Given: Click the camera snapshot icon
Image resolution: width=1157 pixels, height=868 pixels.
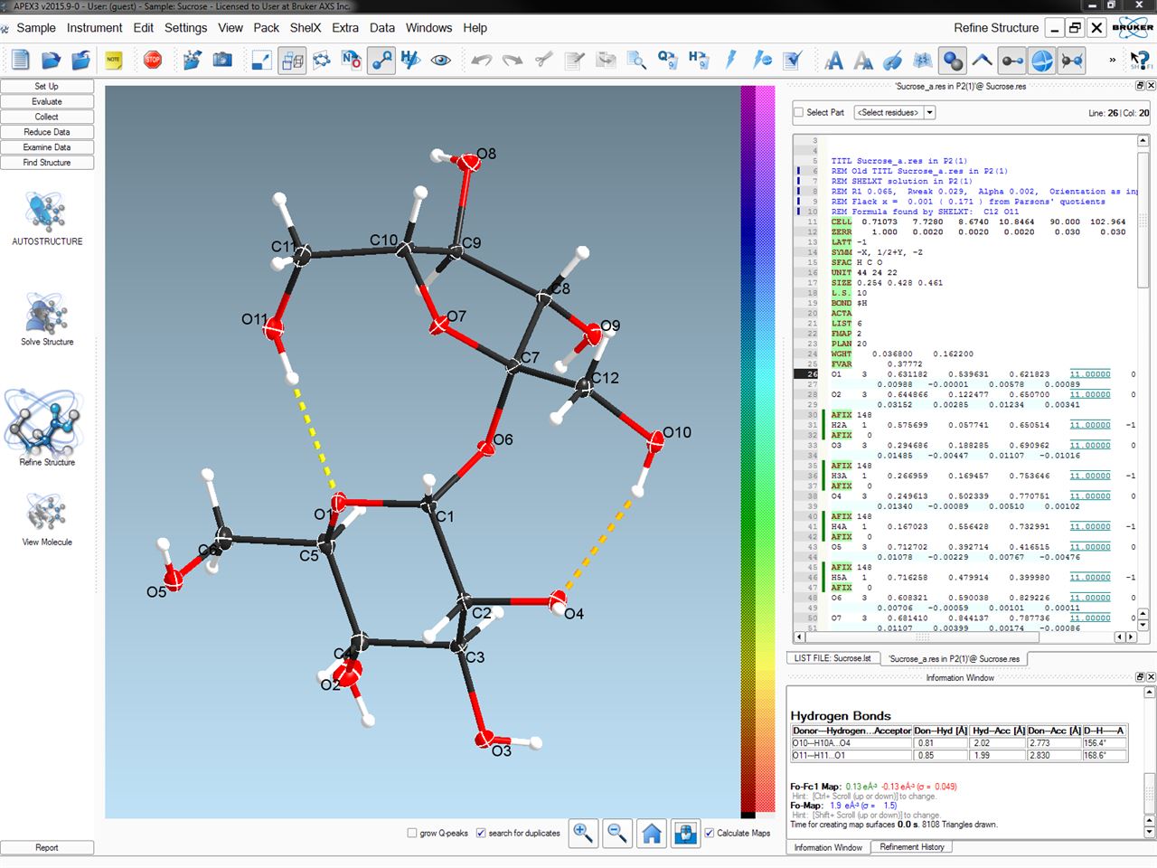Looking at the screenshot, I should tap(222, 61).
